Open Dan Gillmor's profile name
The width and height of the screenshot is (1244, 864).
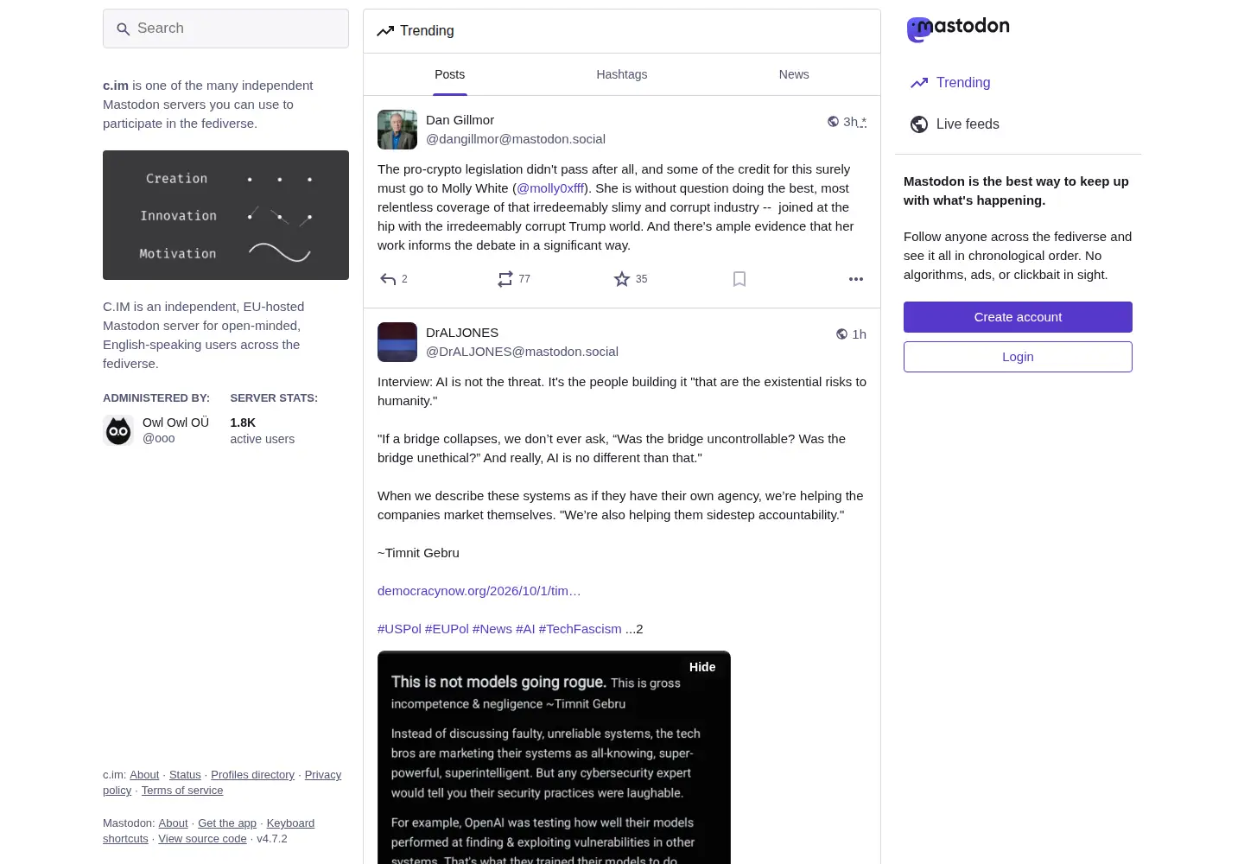click(460, 120)
